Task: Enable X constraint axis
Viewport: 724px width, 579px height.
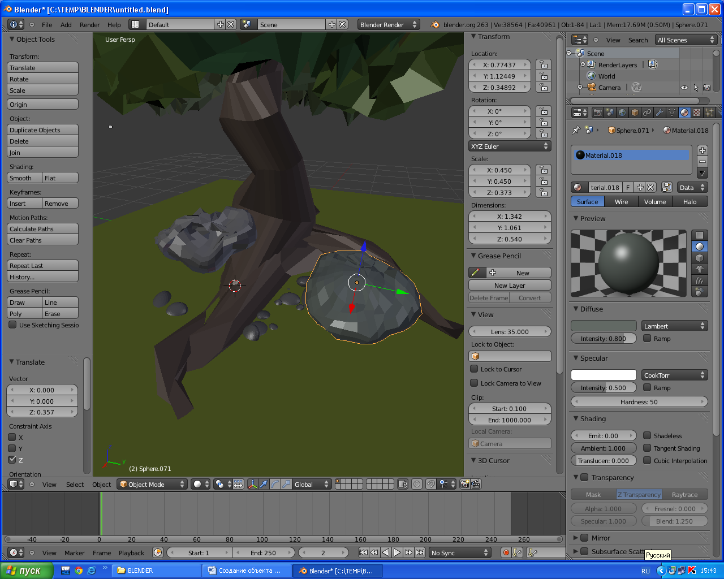Action: pos(12,437)
